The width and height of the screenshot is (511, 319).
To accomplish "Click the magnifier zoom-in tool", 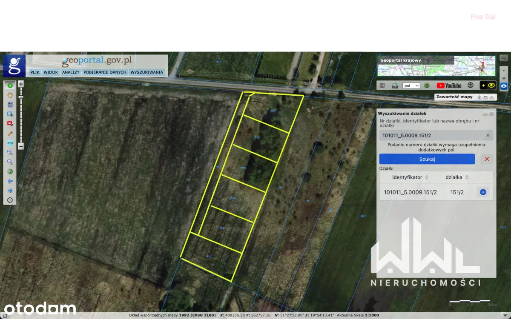I will (x=10, y=152).
